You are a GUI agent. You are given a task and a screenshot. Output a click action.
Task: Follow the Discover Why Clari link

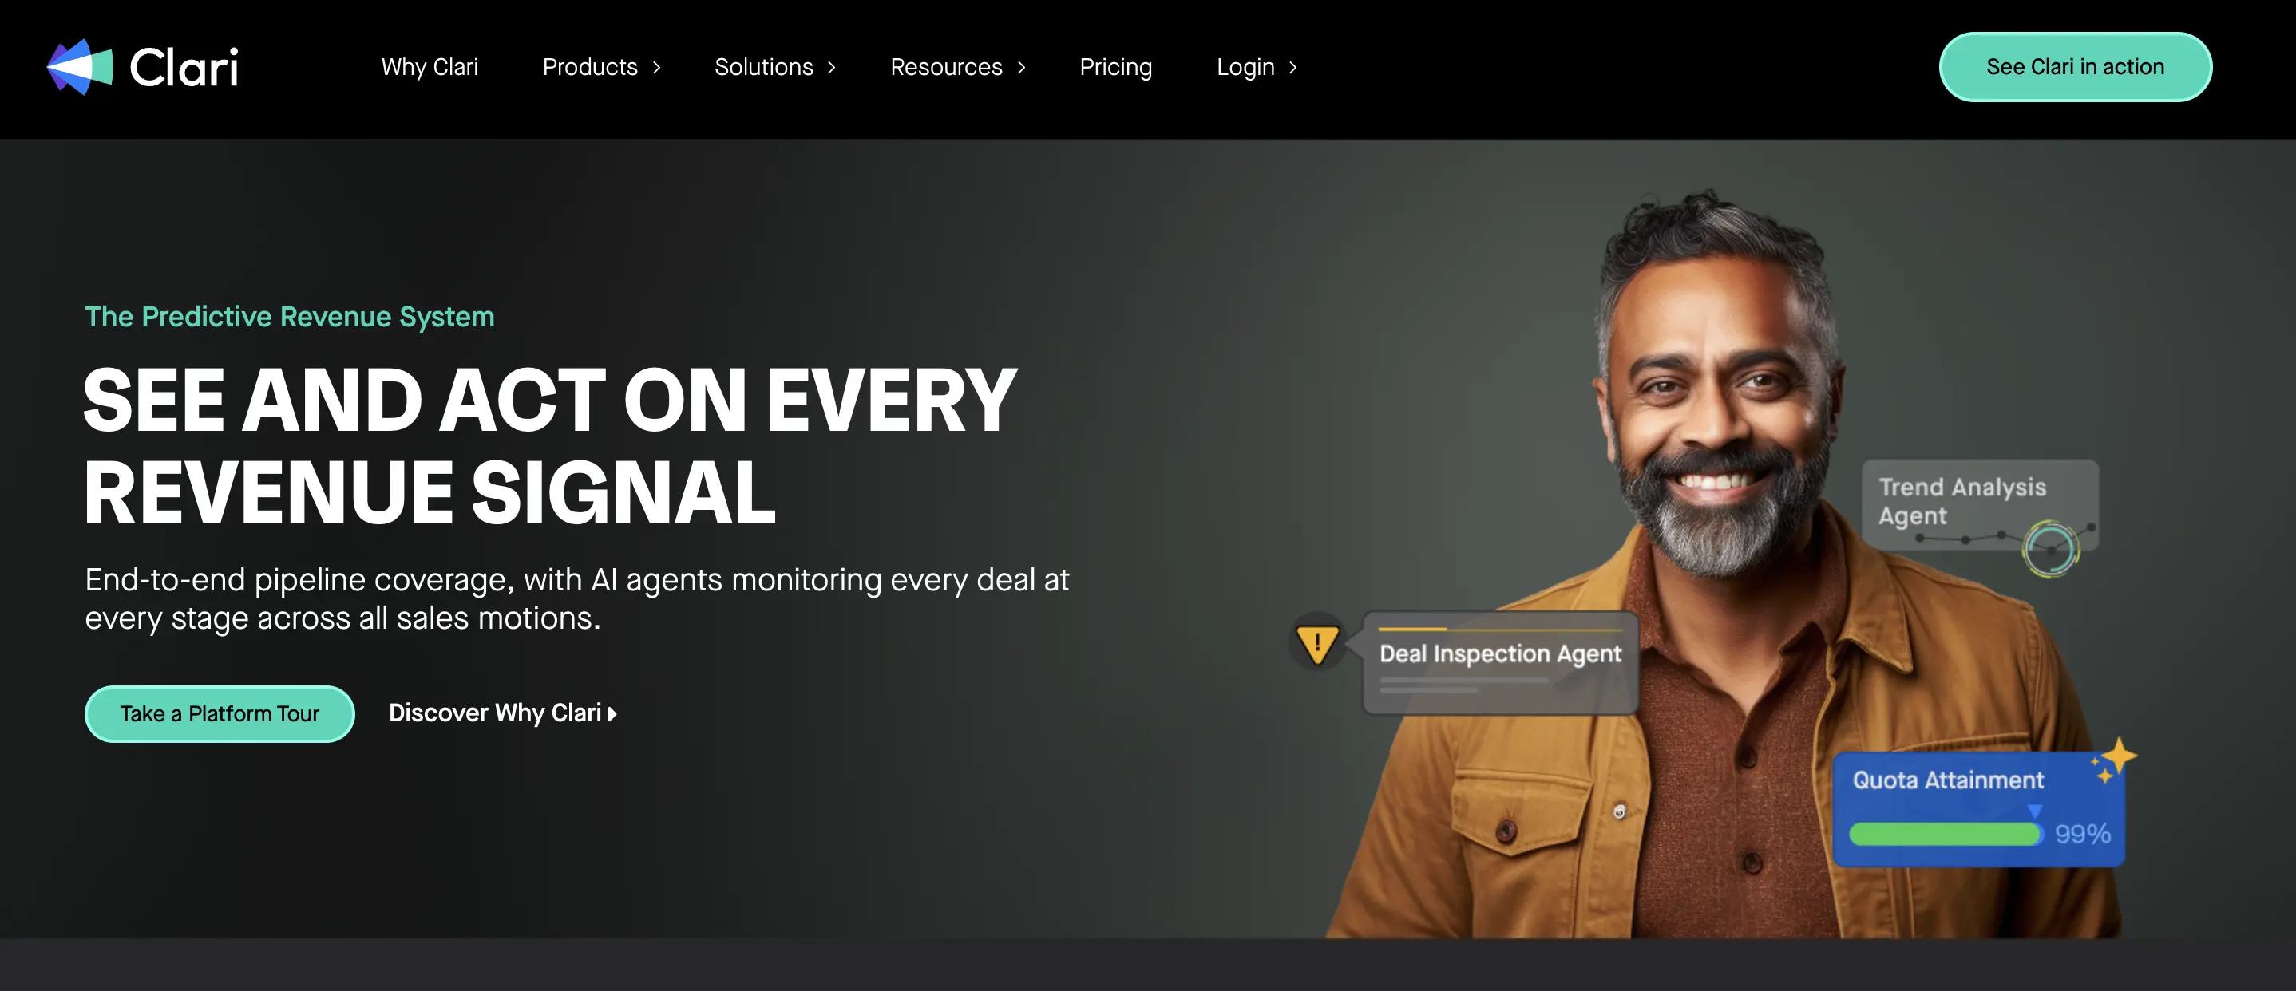click(x=503, y=713)
